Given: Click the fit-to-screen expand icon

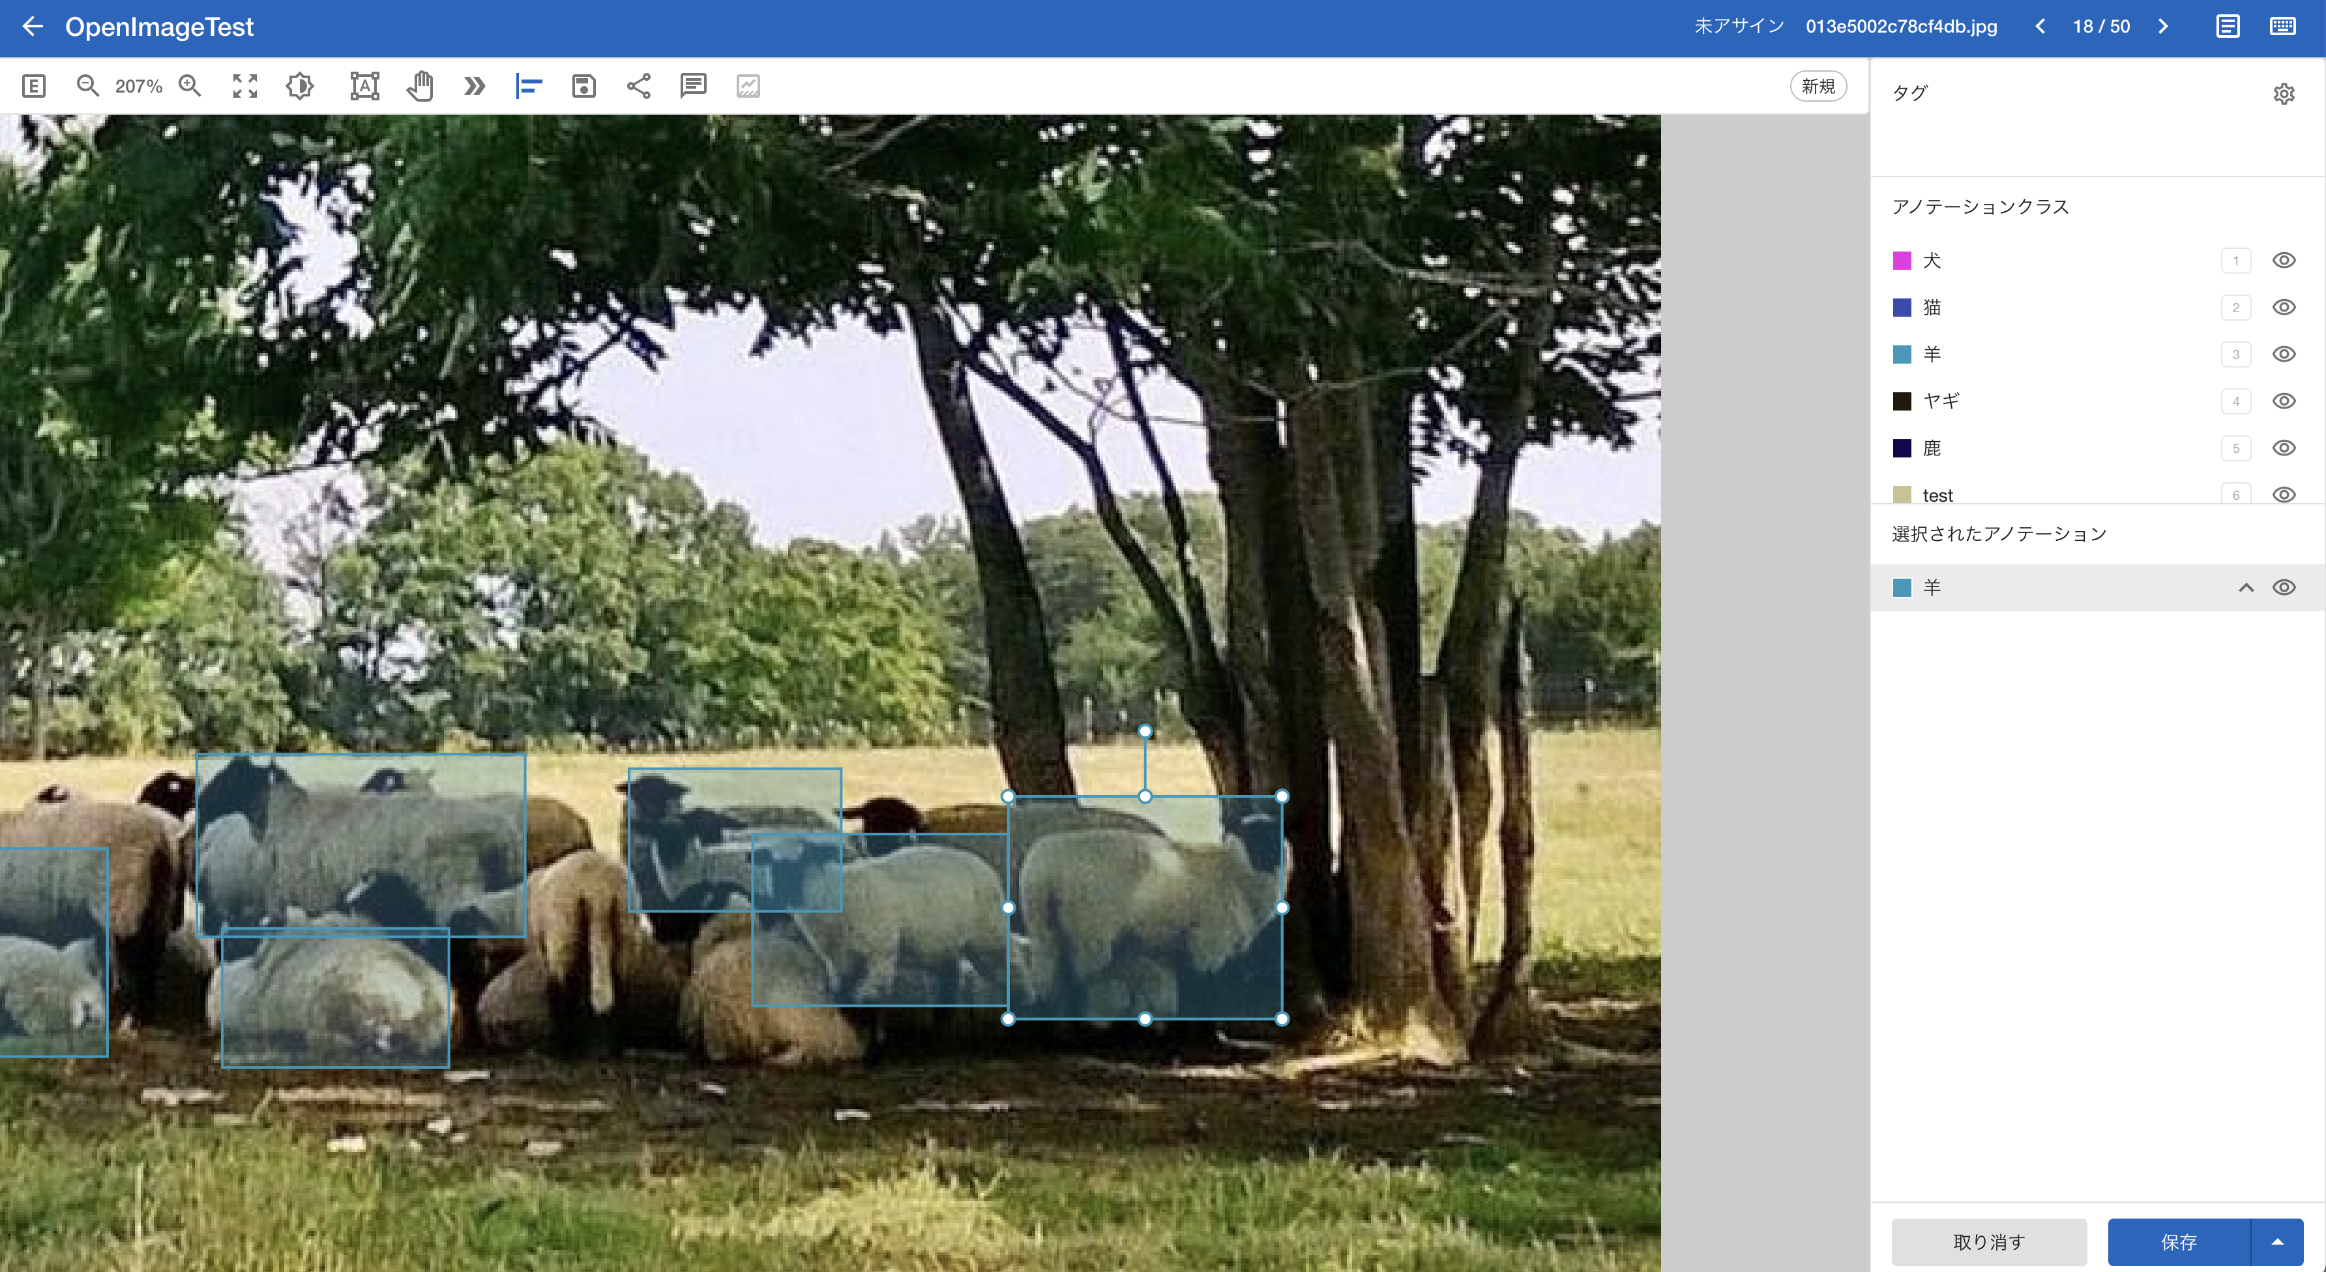Looking at the screenshot, I should tap(244, 86).
